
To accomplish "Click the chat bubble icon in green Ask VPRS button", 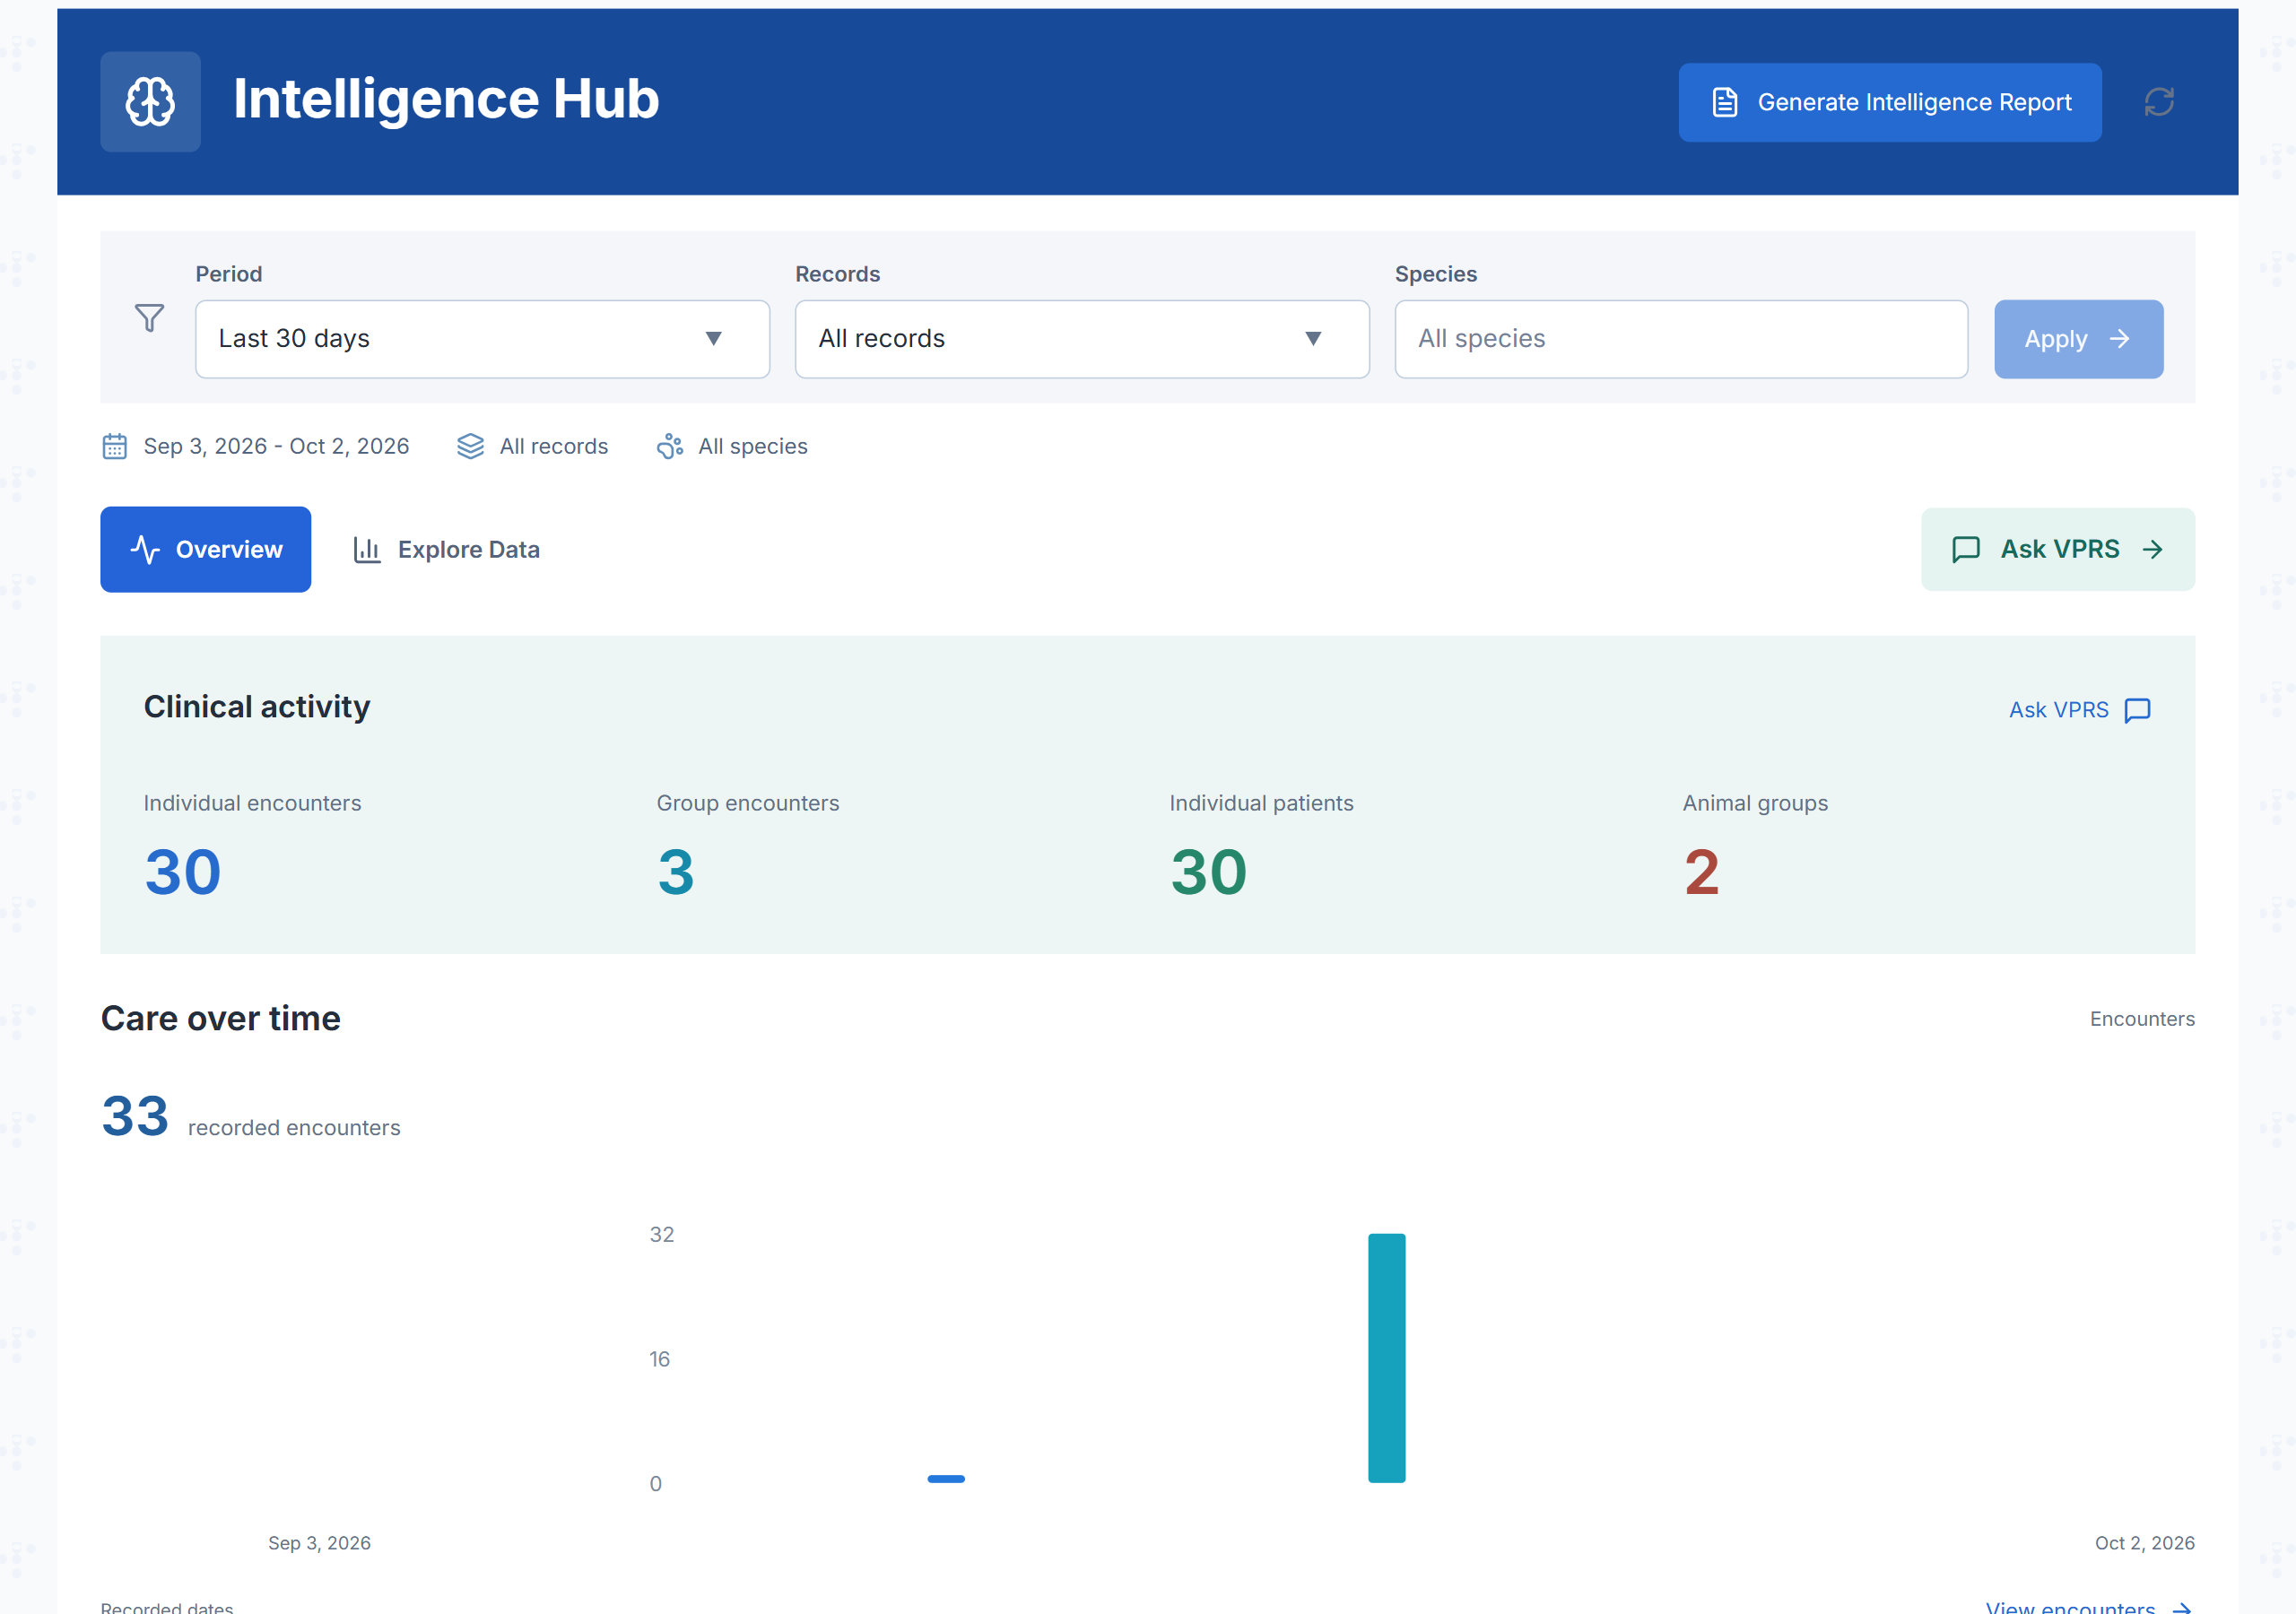I will tap(1966, 549).
